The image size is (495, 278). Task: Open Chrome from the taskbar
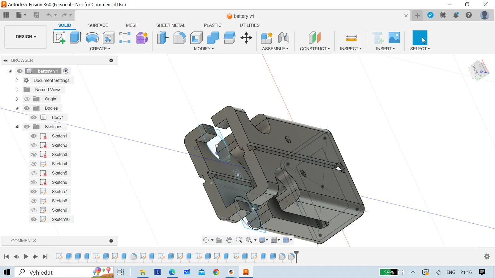(216, 272)
